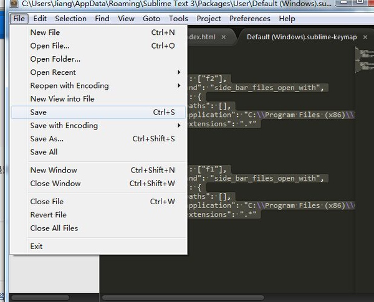Click the sidebar horizontal scrollbar
Viewport: 374px width, 302px height.
[41, 298]
